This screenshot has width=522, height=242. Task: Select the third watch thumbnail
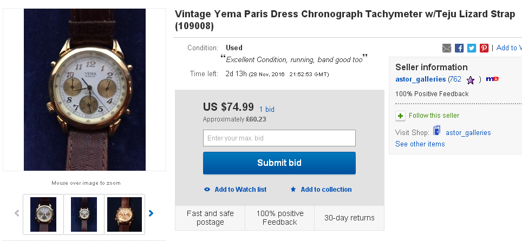125,214
